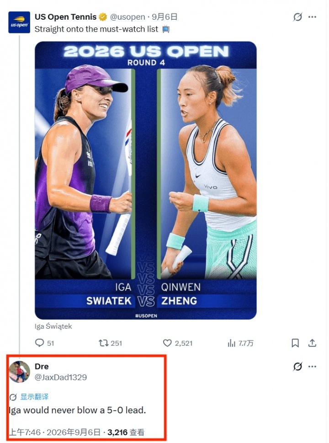329x443 pixels.
Task: Share the US Open tweet
Action: [x=312, y=343]
